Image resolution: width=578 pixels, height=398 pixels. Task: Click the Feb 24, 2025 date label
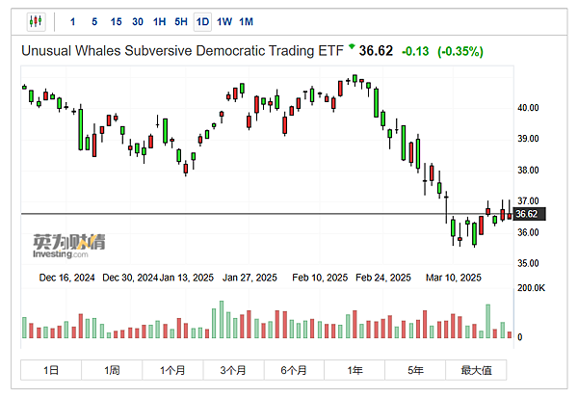(x=383, y=278)
